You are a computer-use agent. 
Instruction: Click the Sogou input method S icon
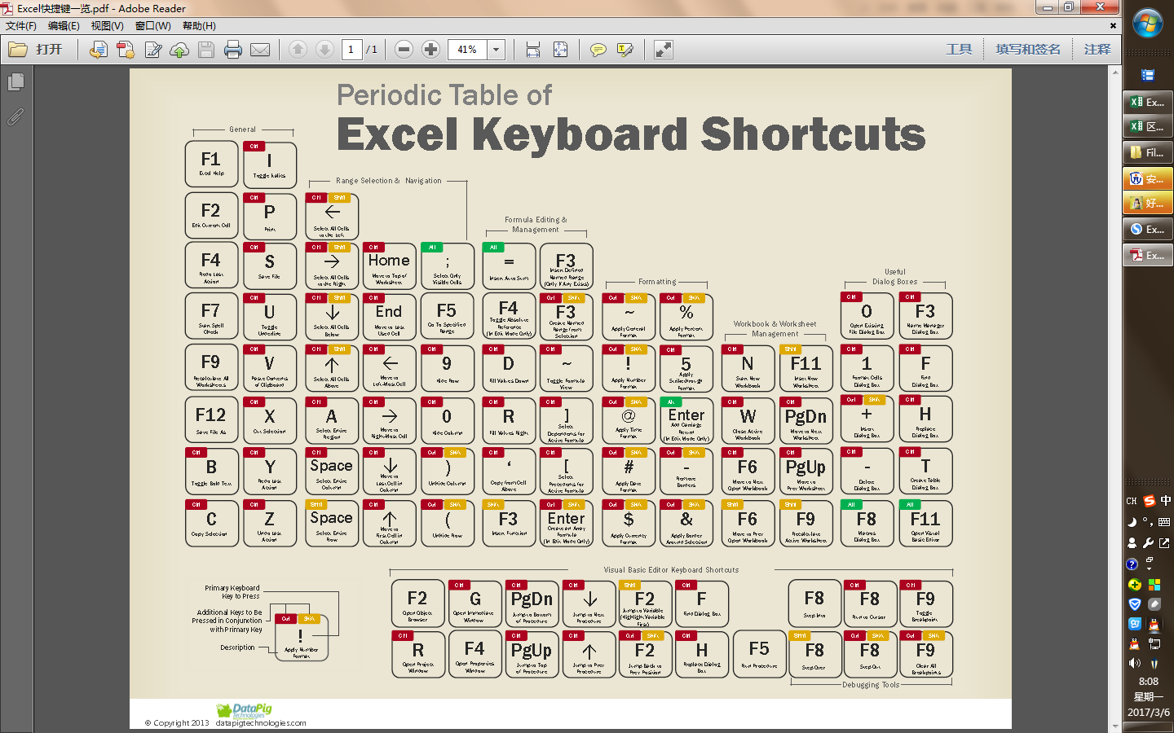coord(1150,501)
